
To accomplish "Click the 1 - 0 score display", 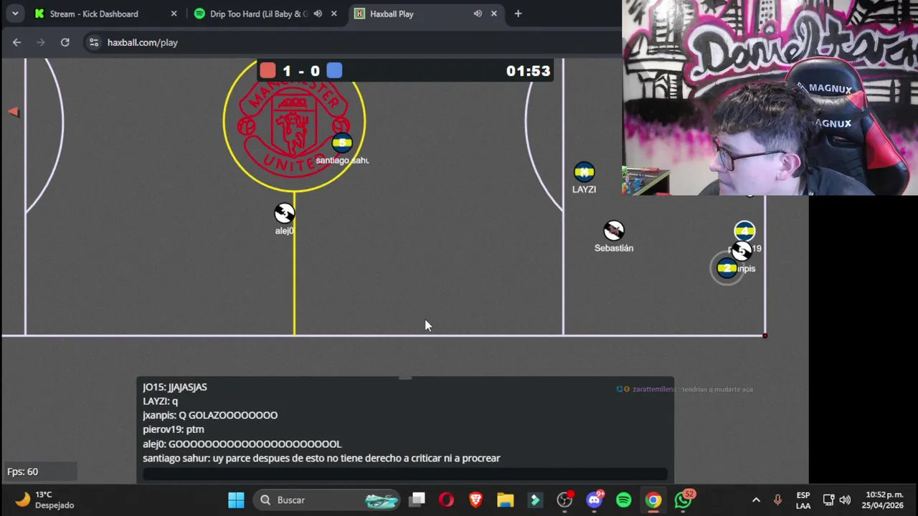I will [x=301, y=71].
